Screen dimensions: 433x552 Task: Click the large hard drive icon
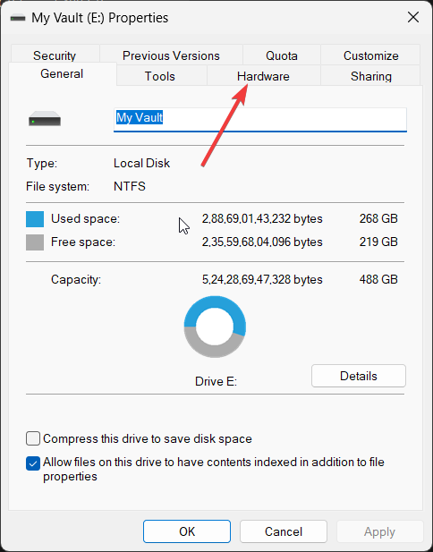point(45,119)
